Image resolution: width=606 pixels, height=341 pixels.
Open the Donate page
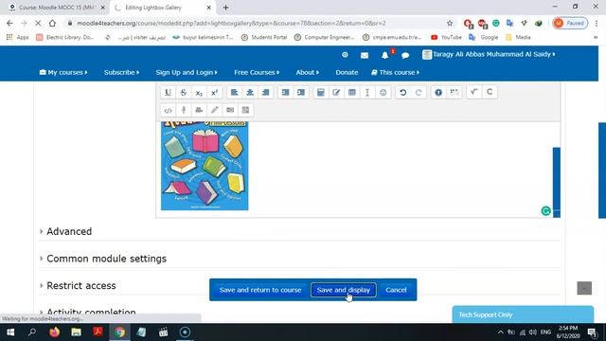click(347, 72)
